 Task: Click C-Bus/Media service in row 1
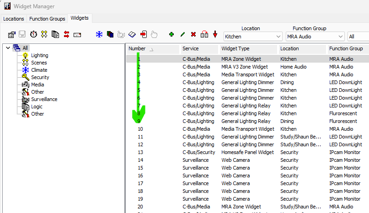(196, 59)
